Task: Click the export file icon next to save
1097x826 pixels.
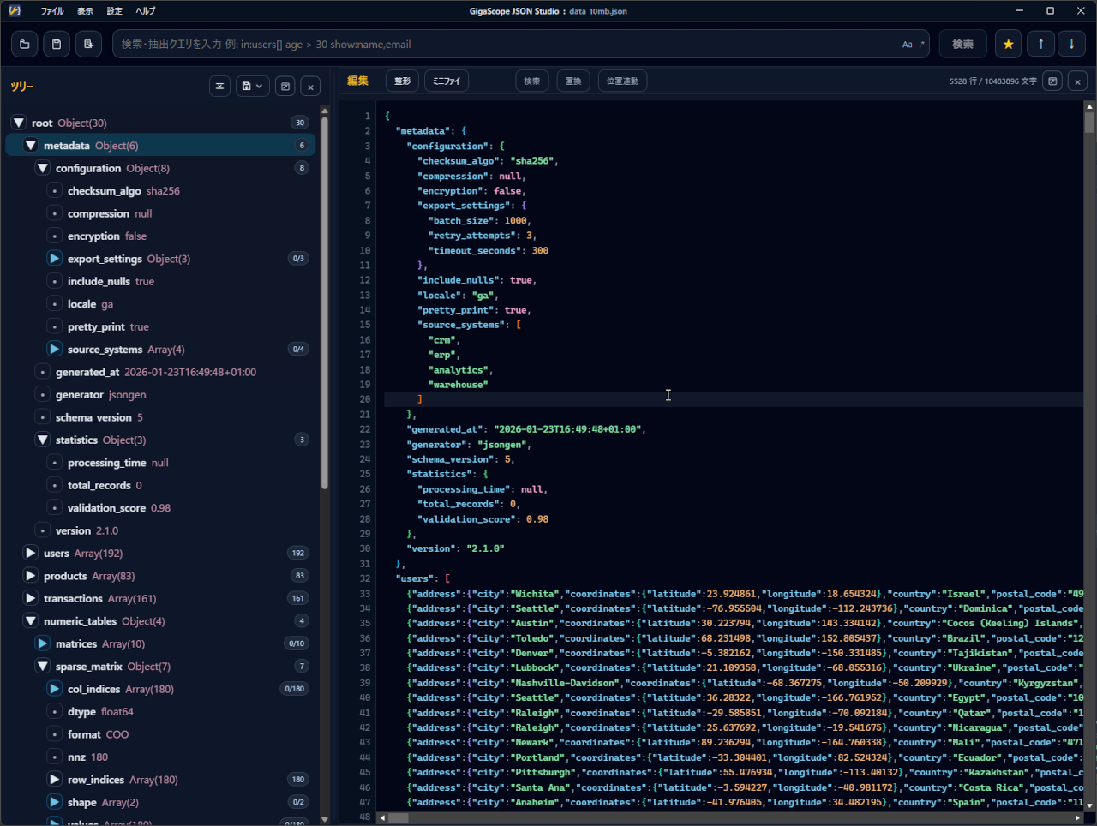Action: pos(88,44)
